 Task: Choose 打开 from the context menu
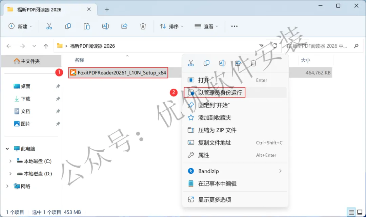(235, 80)
